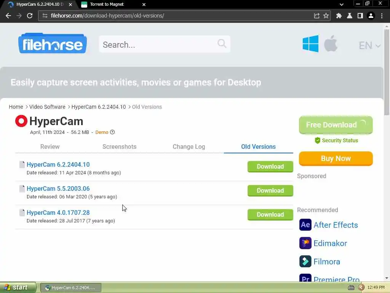This screenshot has height=293, width=390.
Task: Open the tab search chevron in title bar
Action: 342,5
